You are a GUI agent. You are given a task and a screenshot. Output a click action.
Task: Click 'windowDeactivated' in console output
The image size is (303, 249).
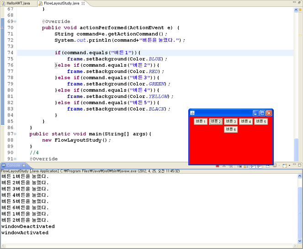click(28, 227)
